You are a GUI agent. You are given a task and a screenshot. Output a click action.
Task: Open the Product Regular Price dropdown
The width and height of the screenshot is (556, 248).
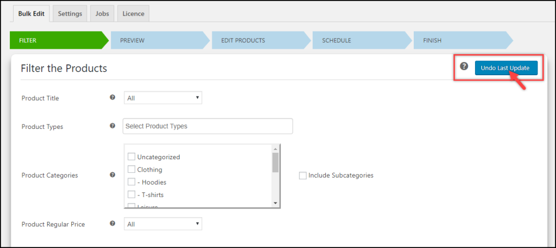click(x=163, y=224)
